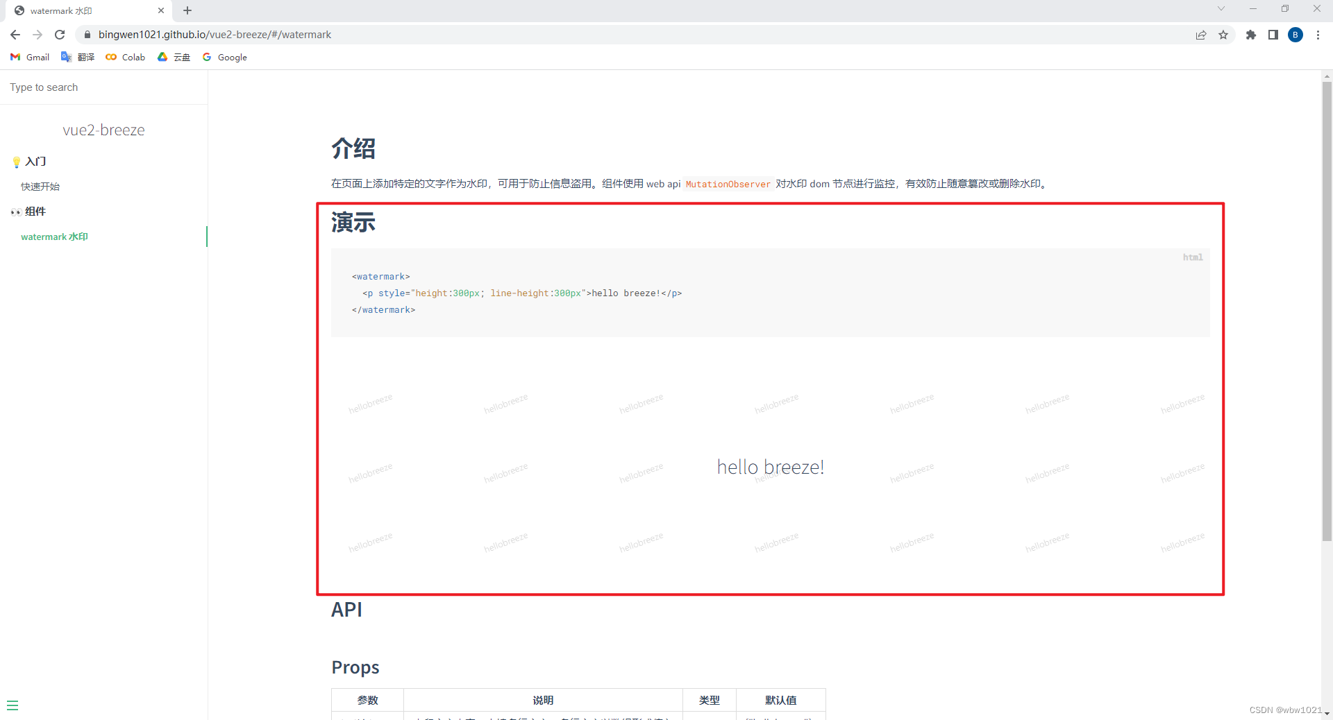Image resolution: width=1333 pixels, height=720 pixels.
Task: Select the 入门 sidebar section
Action: [35, 162]
